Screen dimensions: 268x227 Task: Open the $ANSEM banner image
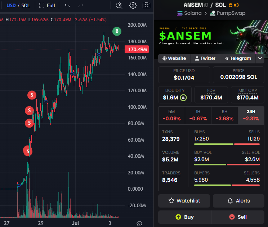(x=211, y=37)
